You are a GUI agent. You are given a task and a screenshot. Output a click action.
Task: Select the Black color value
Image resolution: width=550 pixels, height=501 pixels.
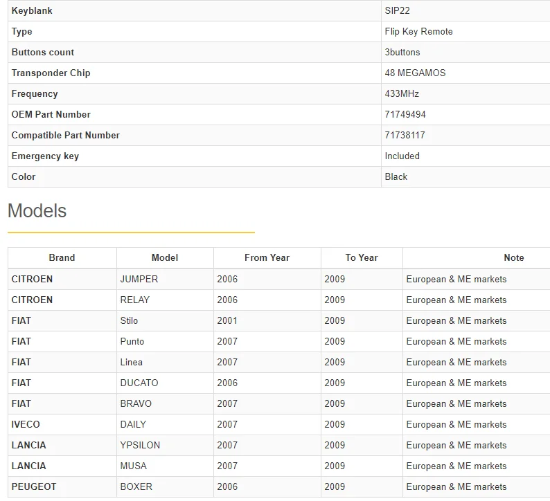[x=396, y=176]
